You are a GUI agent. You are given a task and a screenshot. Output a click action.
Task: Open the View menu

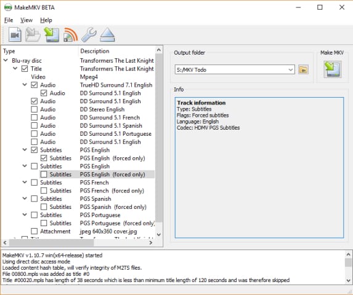[x=26, y=20]
